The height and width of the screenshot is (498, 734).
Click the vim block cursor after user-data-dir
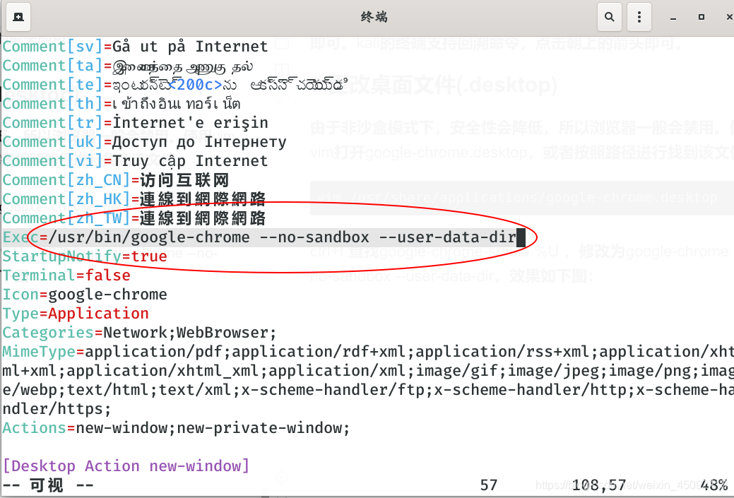[x=521, y=237]
